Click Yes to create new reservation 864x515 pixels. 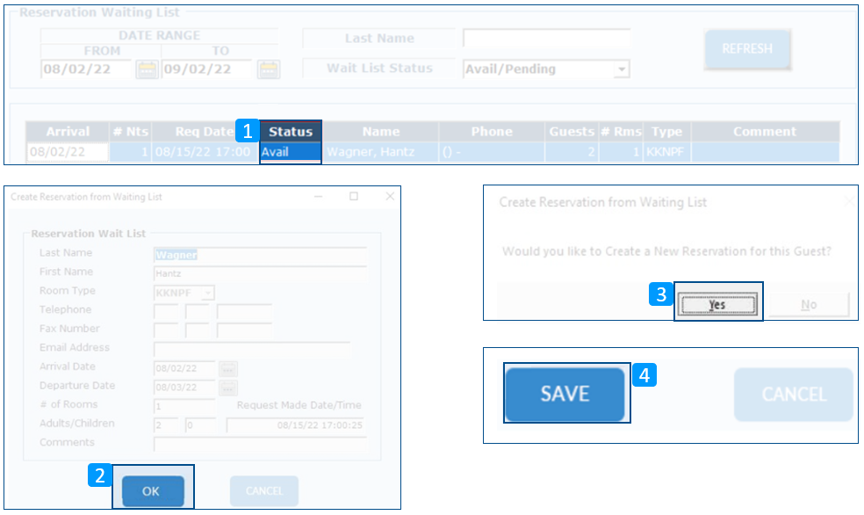pyautogui.click(x=717, y=305)
